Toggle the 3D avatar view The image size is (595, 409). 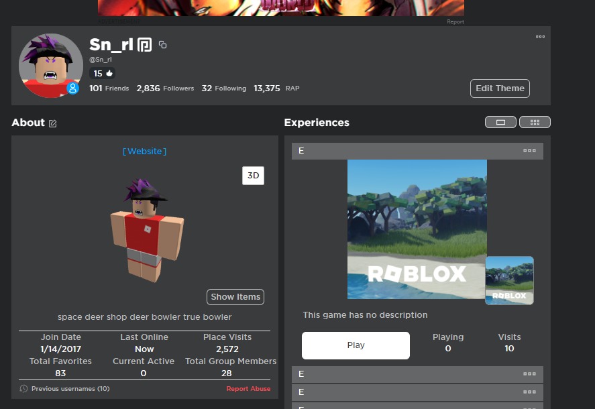[253, 176]
